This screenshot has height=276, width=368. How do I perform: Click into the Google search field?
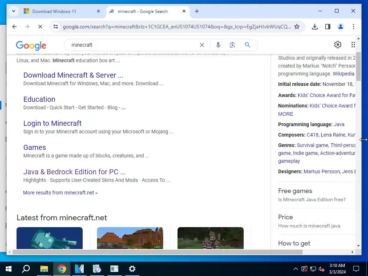[134, 45]
